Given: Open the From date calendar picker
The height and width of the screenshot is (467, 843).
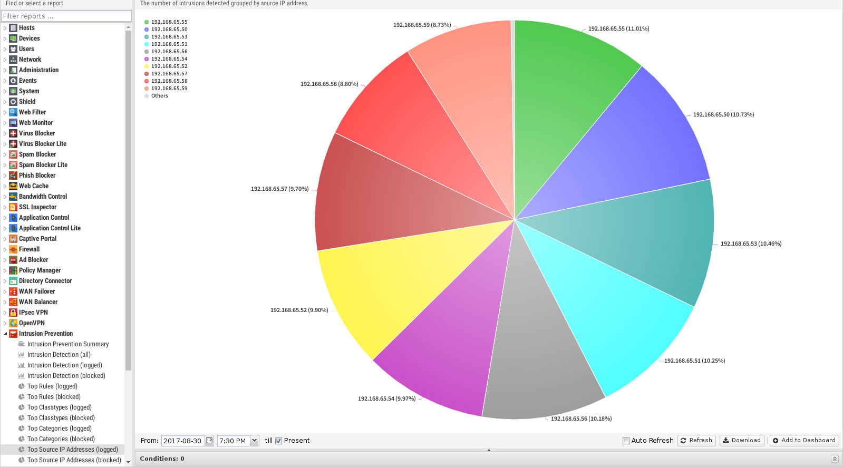Looking at the screenshot, I should pos(209,441).
